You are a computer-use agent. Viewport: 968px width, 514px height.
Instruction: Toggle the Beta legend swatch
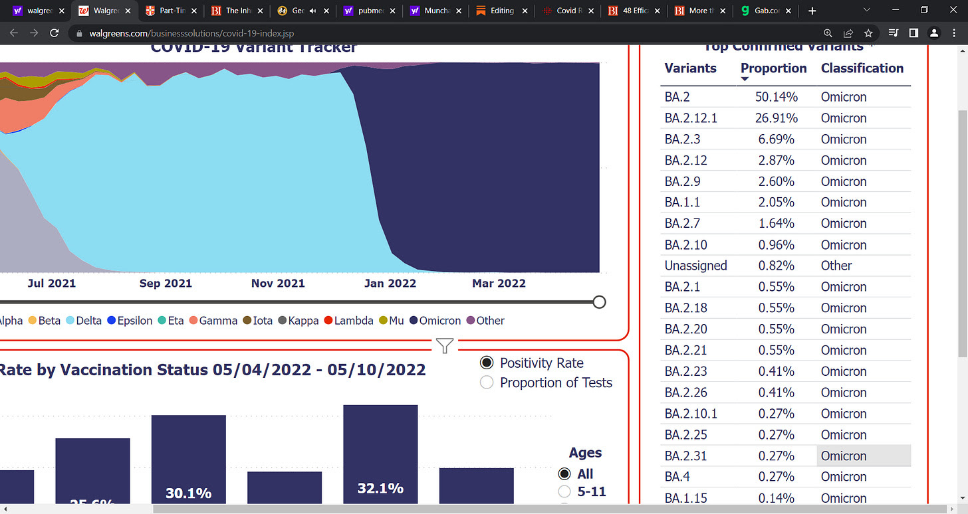(x=33, y=321)
